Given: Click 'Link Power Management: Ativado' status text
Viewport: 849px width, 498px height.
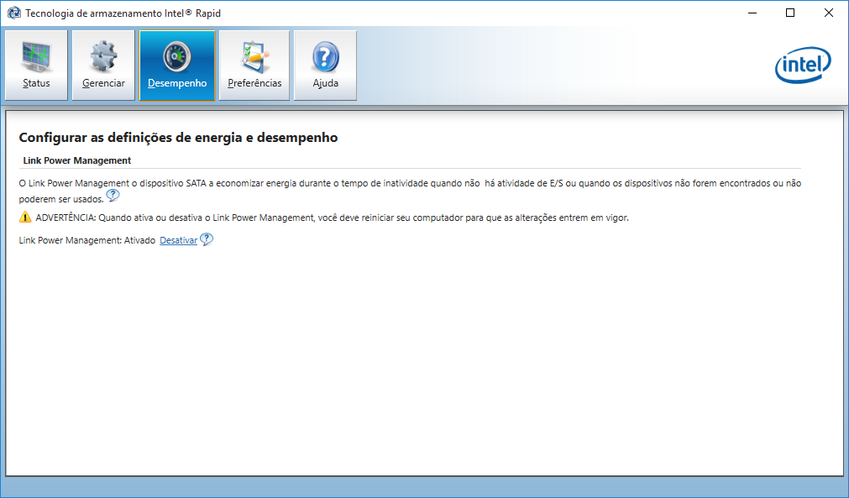Looking at the screenshot, I should tap(87, 240).
